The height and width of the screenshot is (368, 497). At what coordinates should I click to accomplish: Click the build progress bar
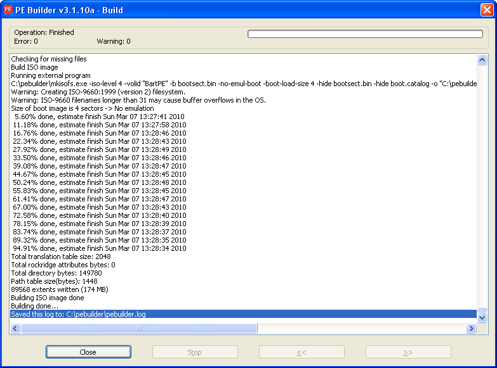[x=365, y=34]
